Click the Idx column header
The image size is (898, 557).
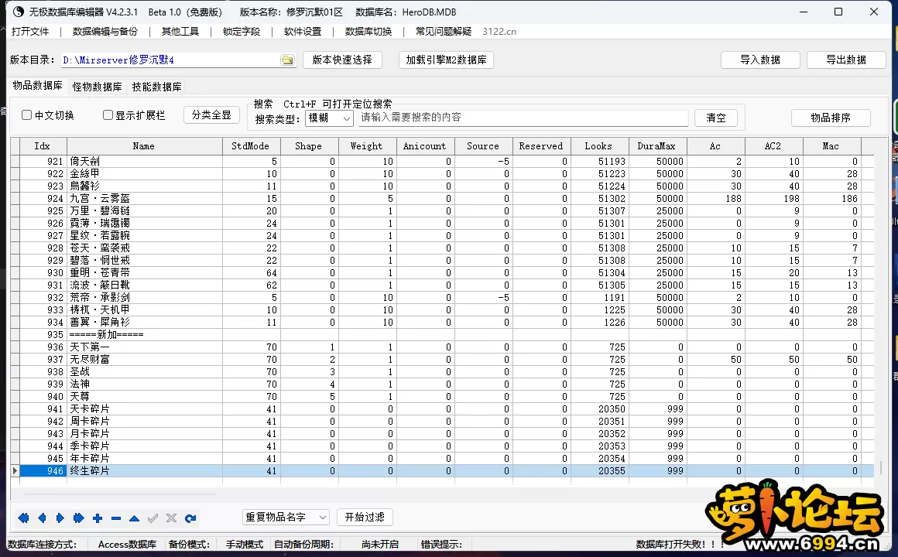(43, 146)
